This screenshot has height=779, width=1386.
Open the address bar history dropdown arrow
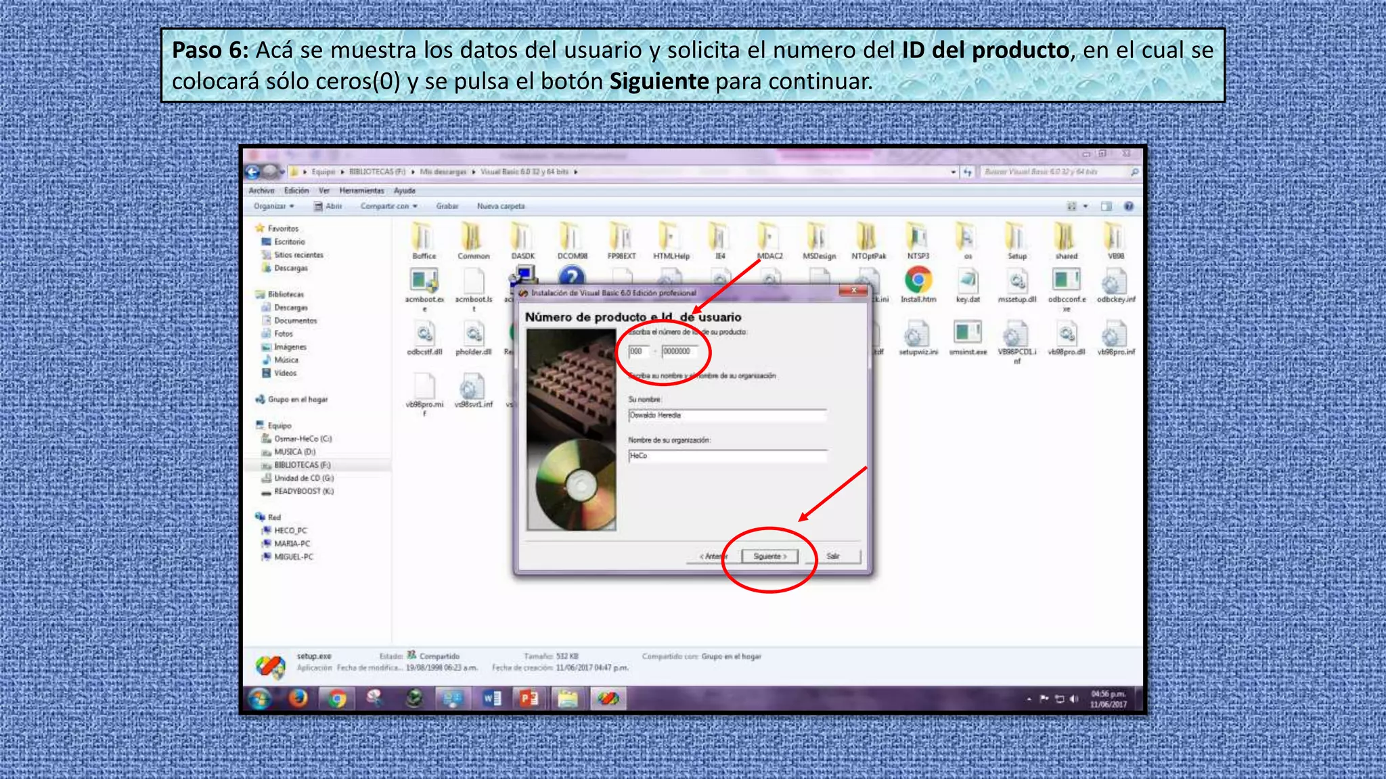[953, 172]
